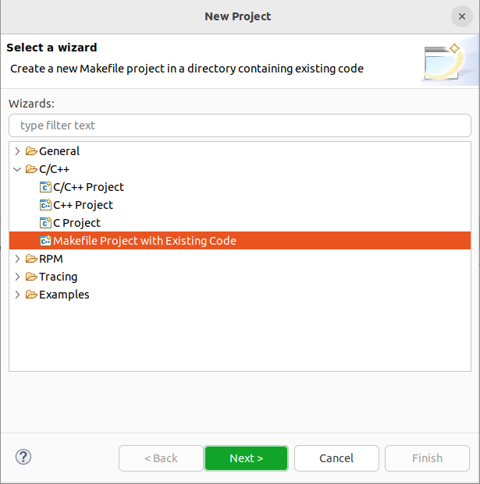The height and width of the screenshot is (484, 480).
Task: Focus the type filter text field
Action: click(240, 125)
